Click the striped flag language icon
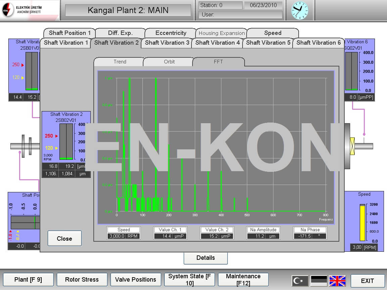The image size is (387, 290). coord(318,281)
